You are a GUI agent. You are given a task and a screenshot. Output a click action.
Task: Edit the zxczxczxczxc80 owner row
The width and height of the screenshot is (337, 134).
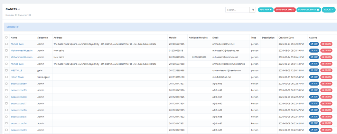[x=314, y=84]
